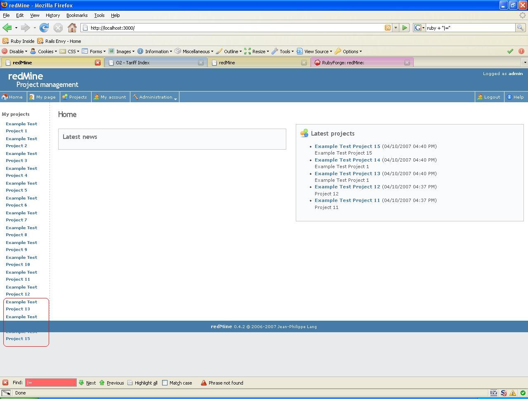Open the Options toolbar menu
This screenshot has width=528, height=399.
coord(348,52)
